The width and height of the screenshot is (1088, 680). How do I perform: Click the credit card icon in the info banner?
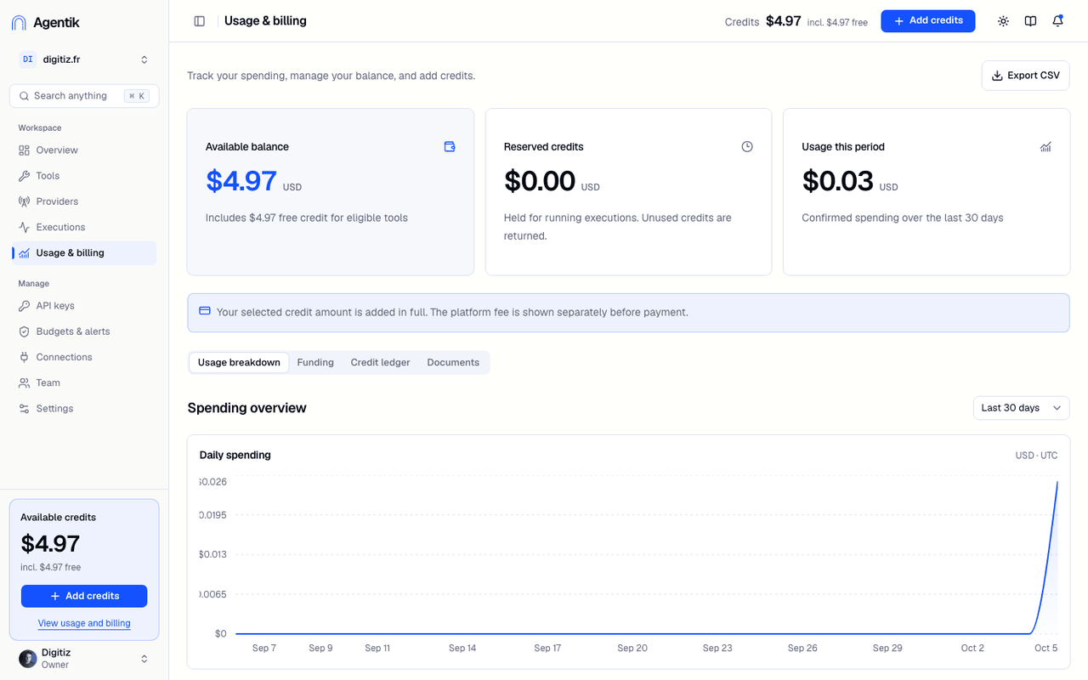pos(204,311)
